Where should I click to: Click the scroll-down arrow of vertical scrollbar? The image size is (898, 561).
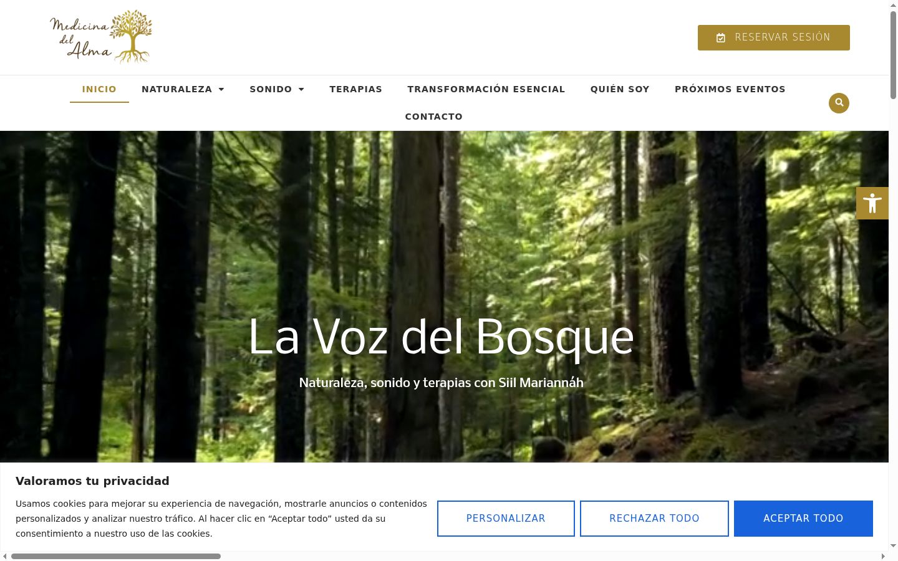coord(893,546)
